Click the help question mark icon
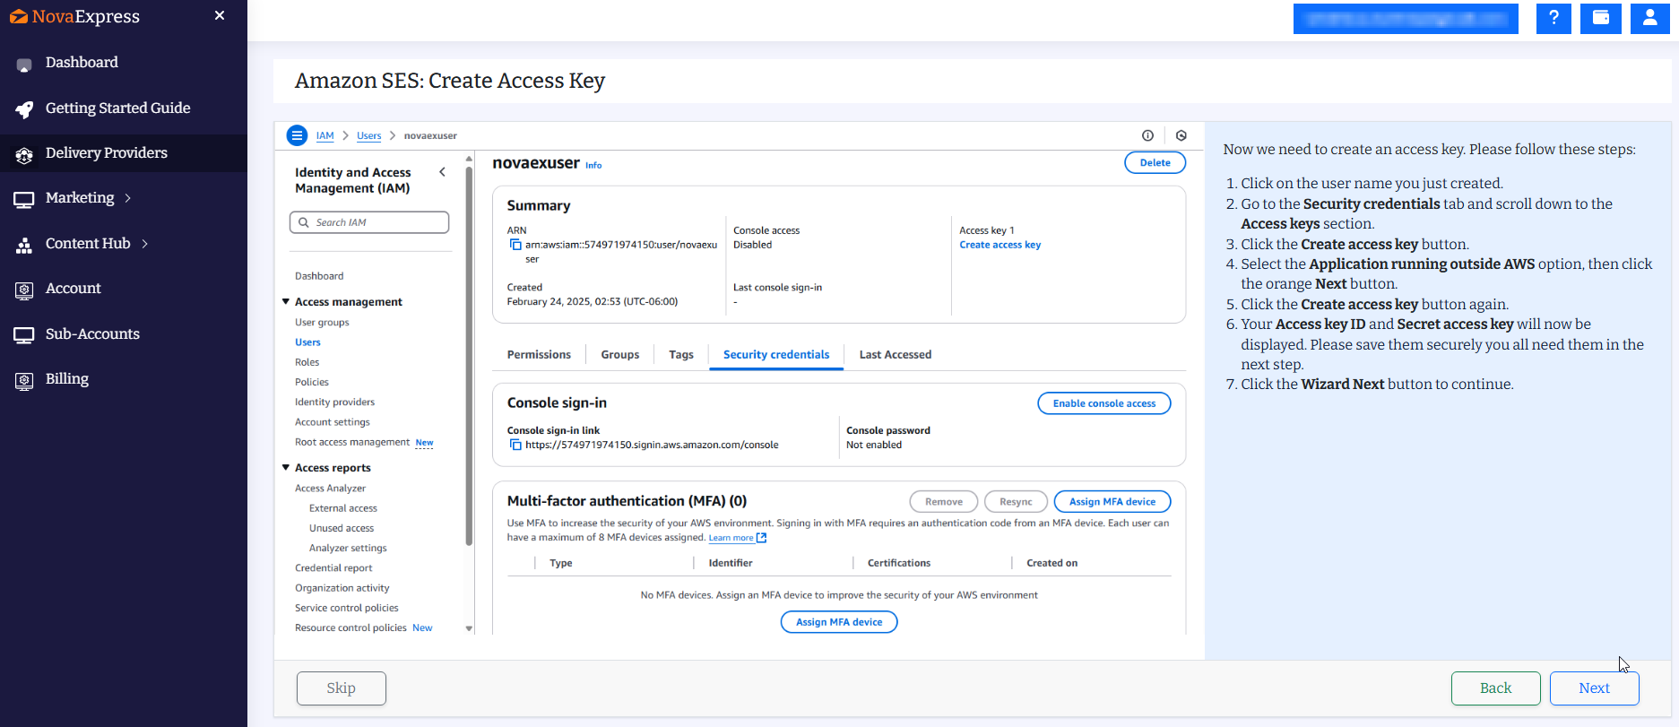The width and height of the screenshot is (1679, 727). click(1554, 18)
